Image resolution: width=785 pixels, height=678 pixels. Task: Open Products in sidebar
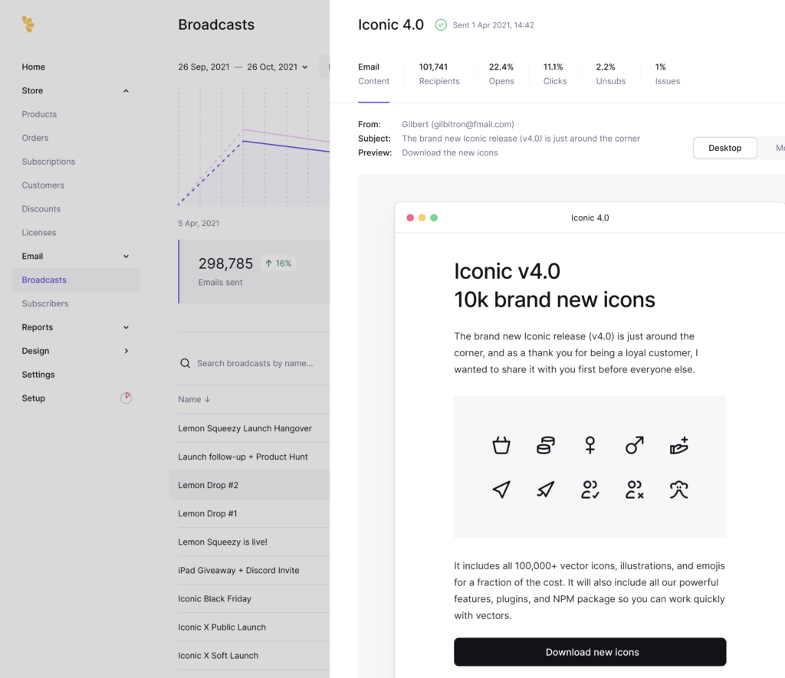click(39, 114)
